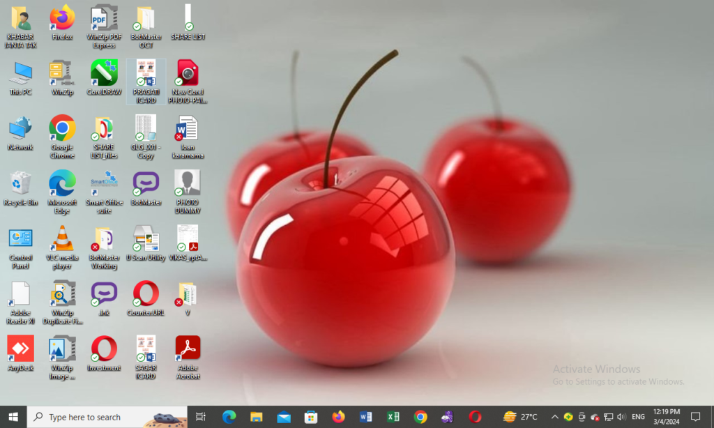Open File Explorer from the taskbar
The width and height of the screenshot is (714, 428).
tap(257, 417)
